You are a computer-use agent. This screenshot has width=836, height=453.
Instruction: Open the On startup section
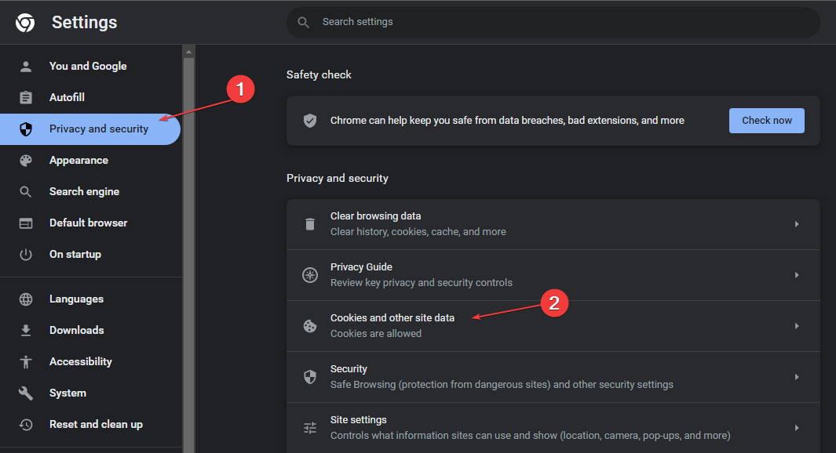[x=75, y=255]
